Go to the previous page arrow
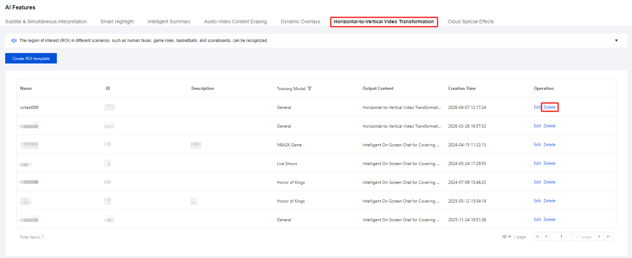 click(546, 237)
